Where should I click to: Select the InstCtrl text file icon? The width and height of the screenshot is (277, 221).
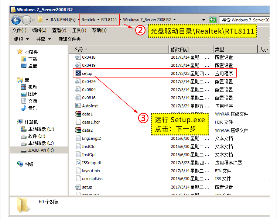(x=78, y=146)
